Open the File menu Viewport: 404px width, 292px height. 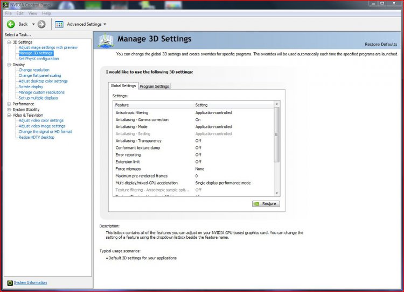click(8, 13)
